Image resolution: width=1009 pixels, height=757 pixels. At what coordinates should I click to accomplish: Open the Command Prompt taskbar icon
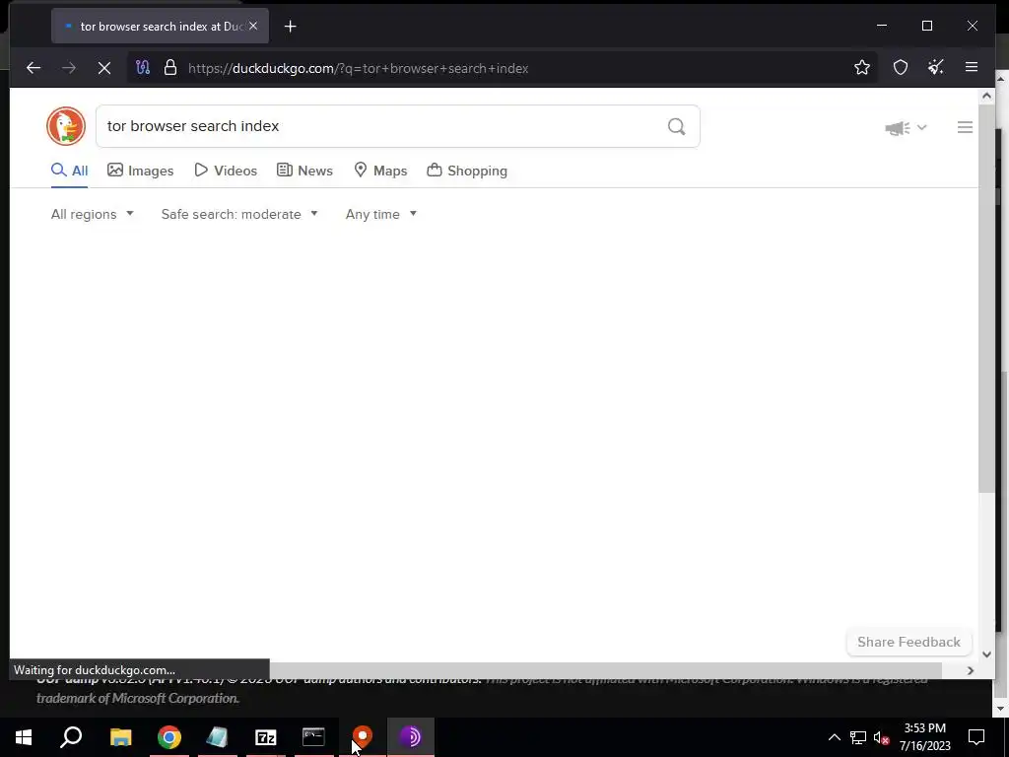click(313, 737)
